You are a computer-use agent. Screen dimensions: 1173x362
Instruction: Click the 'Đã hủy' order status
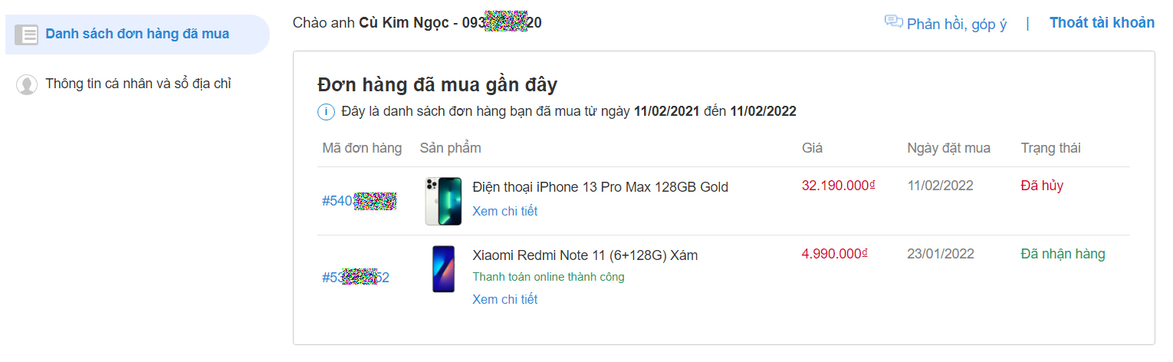(x=1042, y=186)
